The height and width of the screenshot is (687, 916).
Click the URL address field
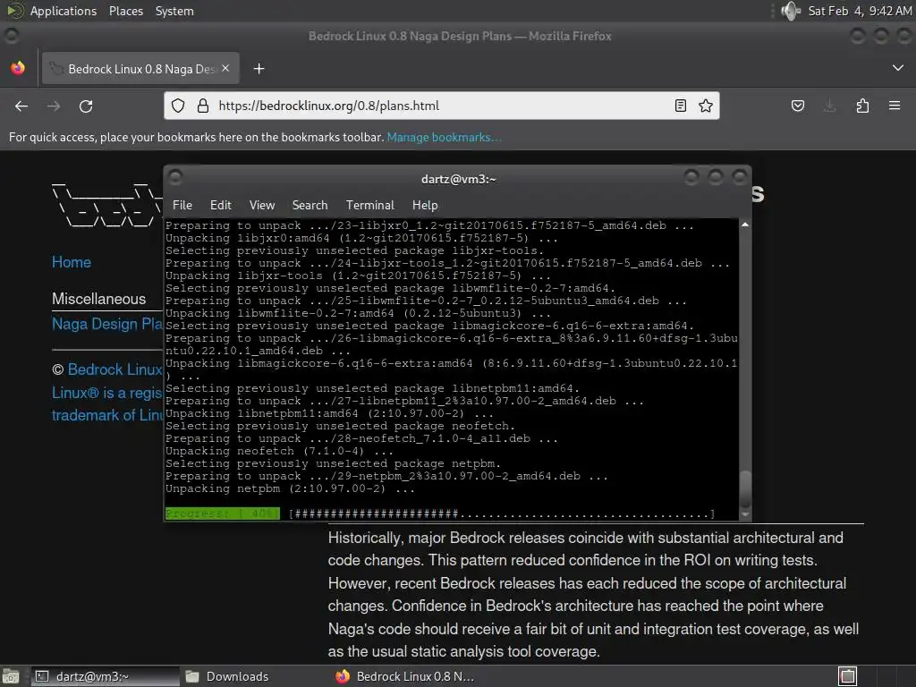(x=442, y=106)
